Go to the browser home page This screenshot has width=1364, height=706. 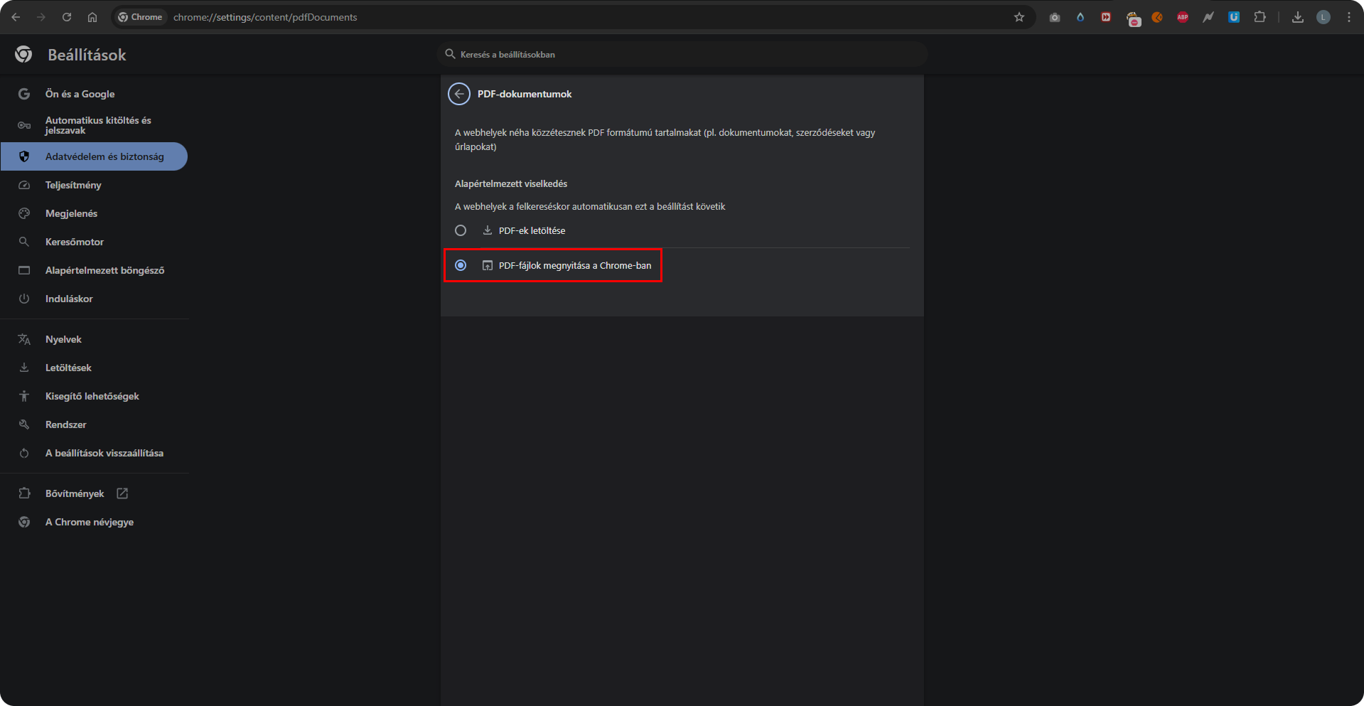click(92, 17)
